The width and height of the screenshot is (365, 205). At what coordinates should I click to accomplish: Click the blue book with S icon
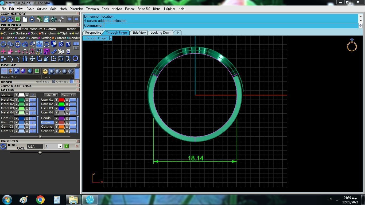68,44
